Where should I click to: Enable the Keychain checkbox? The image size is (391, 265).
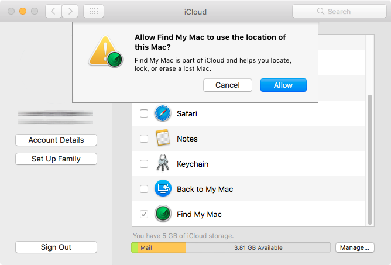[x=144, y=164]
